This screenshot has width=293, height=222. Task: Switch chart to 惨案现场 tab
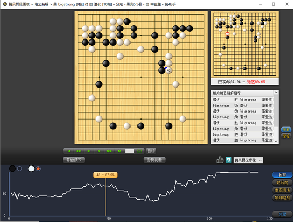click(x=282, y=190)
